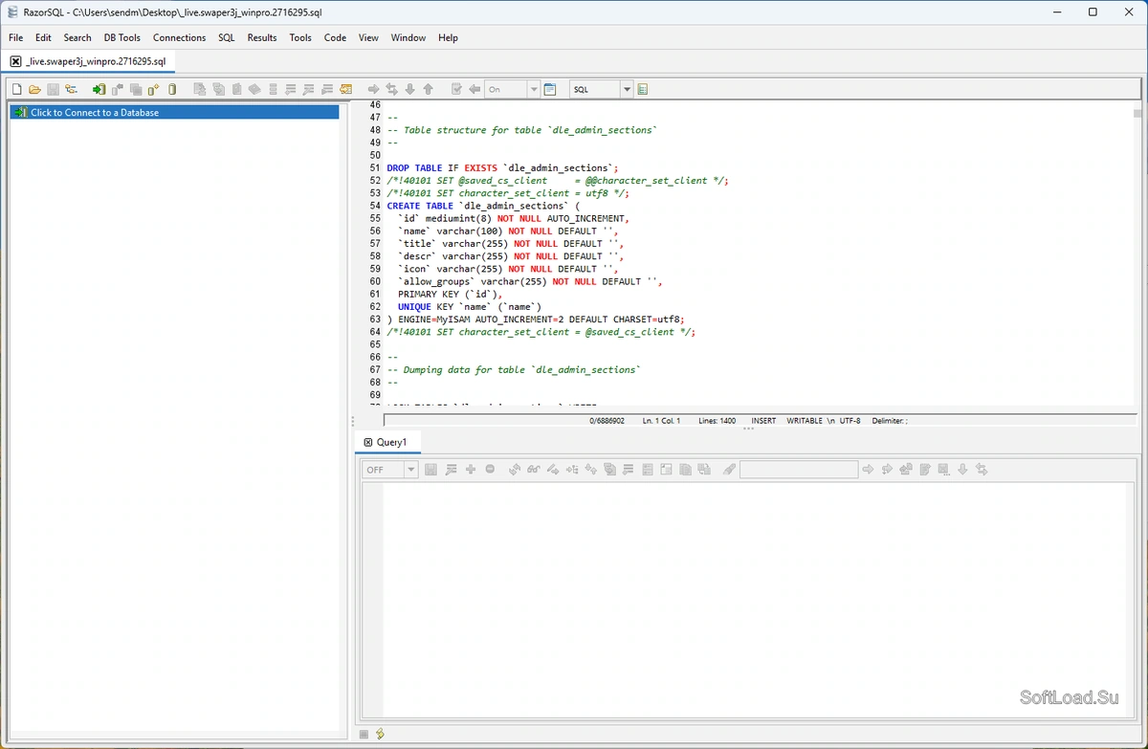
Task: Open the Window menu
Action: [408, 38]
